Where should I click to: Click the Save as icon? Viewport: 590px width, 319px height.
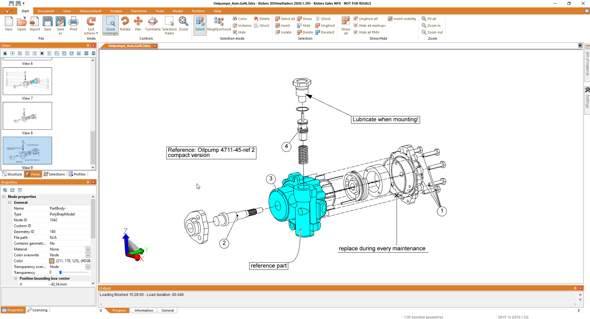click(60, 26)
